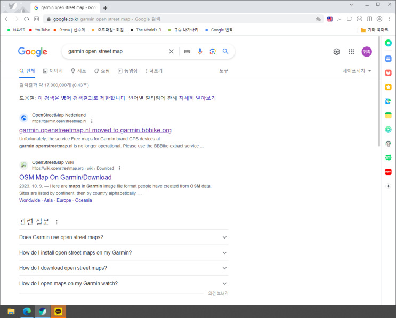Open the blue calendar sidebar icon
396x318 pixels.
[x=388, y=59]
